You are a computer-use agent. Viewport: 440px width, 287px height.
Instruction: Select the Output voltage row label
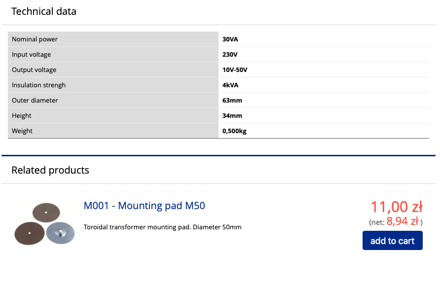[113, 70]
